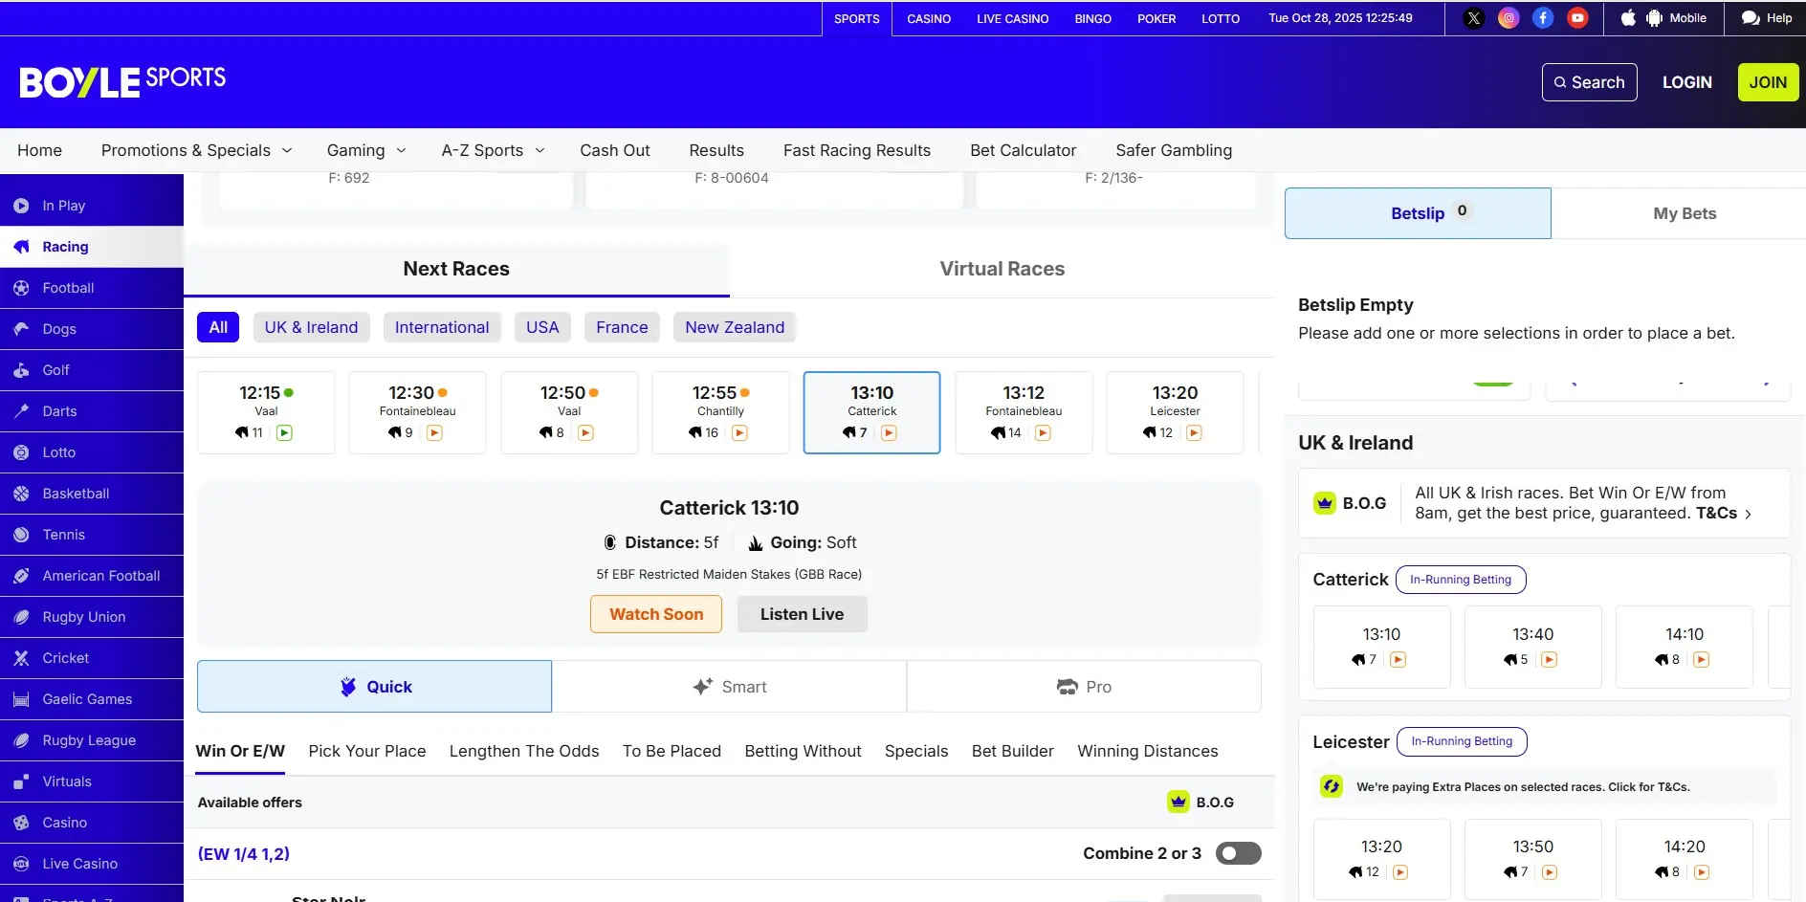Viewport: 1806px width, 902px height.
Task: Click the yellow JOIN button
Action: (1767, 82)
